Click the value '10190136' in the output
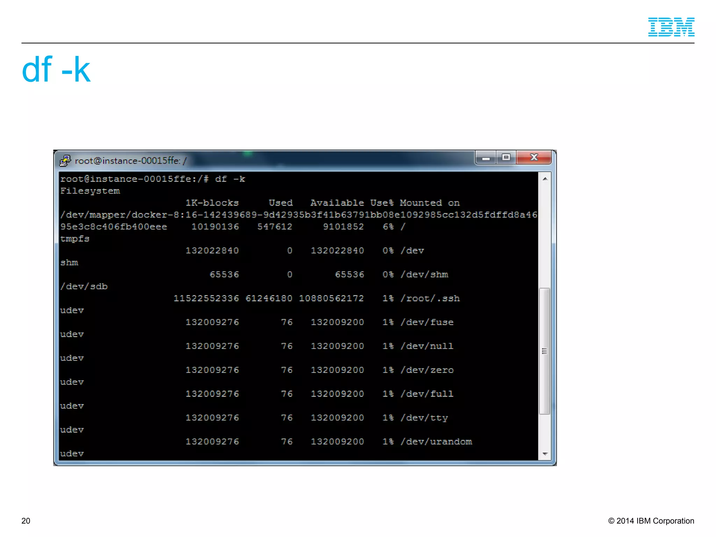 (x=215, y=227)
